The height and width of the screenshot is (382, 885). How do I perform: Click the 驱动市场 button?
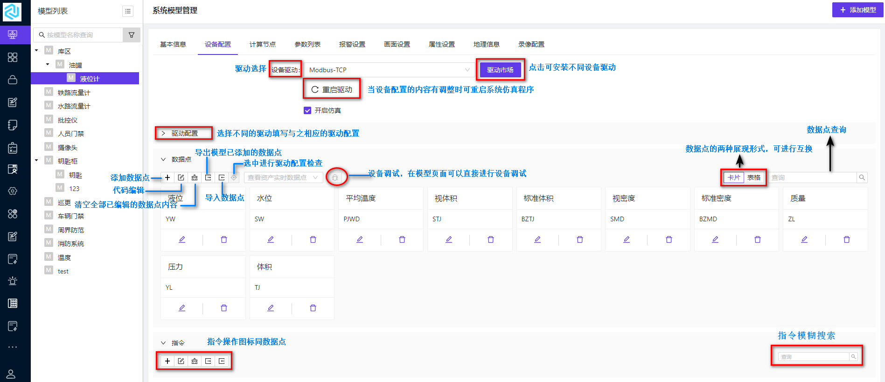(500, 70)
